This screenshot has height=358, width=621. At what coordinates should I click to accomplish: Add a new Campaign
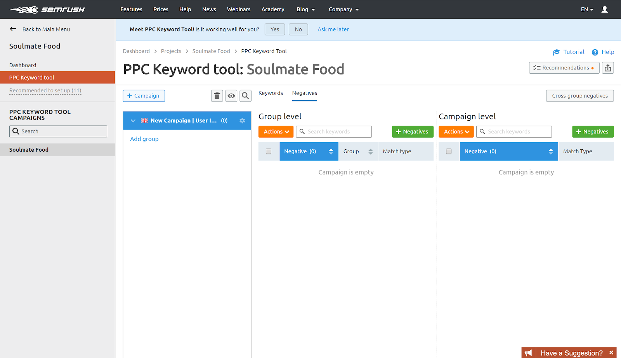144,96
